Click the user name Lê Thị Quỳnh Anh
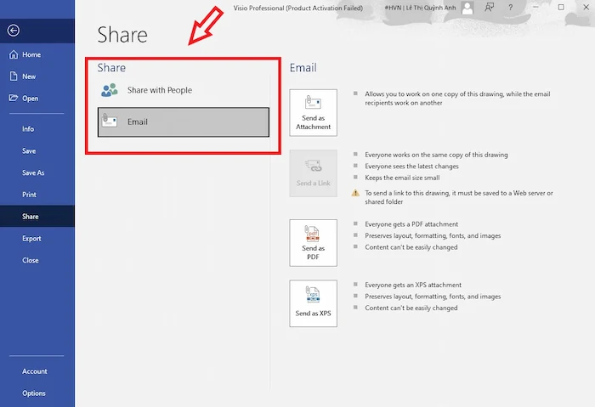 click(431, 8)
